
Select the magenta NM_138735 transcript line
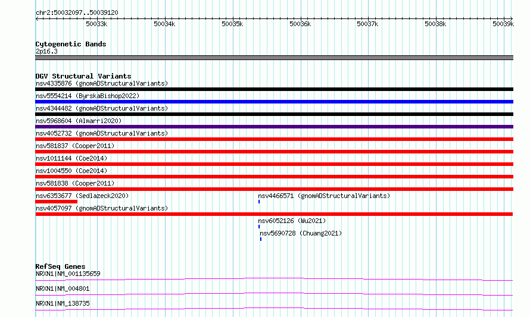[274, 309]
